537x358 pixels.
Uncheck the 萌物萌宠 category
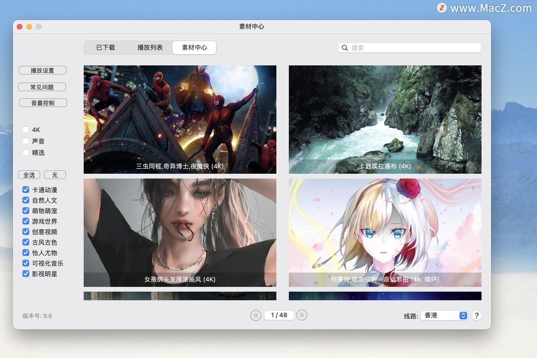click(x=26, y=211)
